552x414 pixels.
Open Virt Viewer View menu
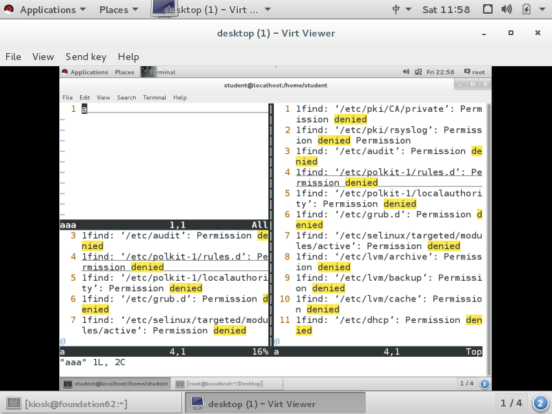[43, 57]
